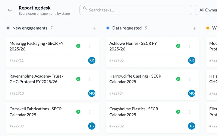Toggle the green check on Harrowcliffe Castings card
This screenshot has width=217, height=136.
178,79
